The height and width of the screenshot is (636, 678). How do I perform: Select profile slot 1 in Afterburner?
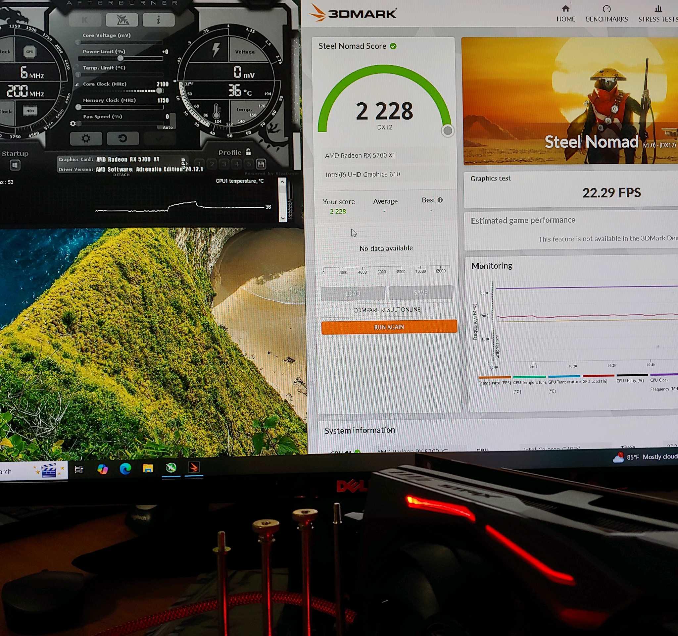click(200, 164)
